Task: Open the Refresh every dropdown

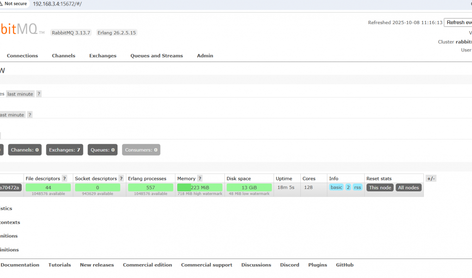Action: (458, 22)
